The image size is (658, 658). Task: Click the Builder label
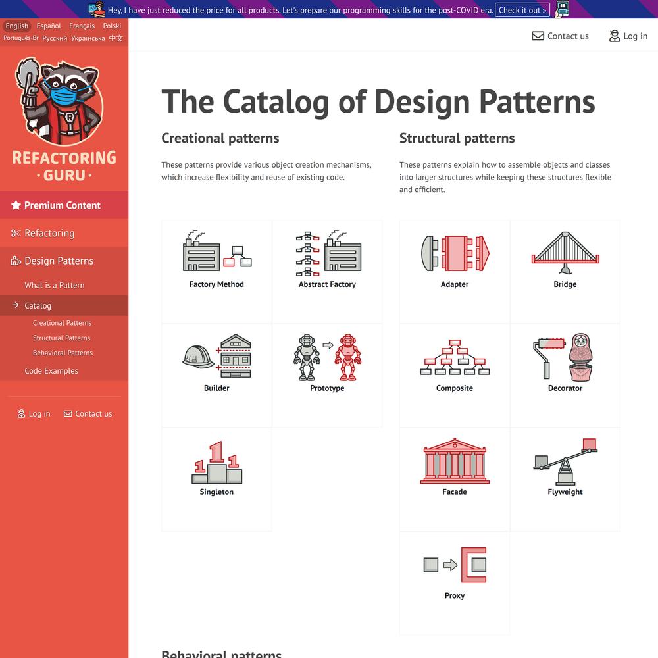[x=216, y=388]
